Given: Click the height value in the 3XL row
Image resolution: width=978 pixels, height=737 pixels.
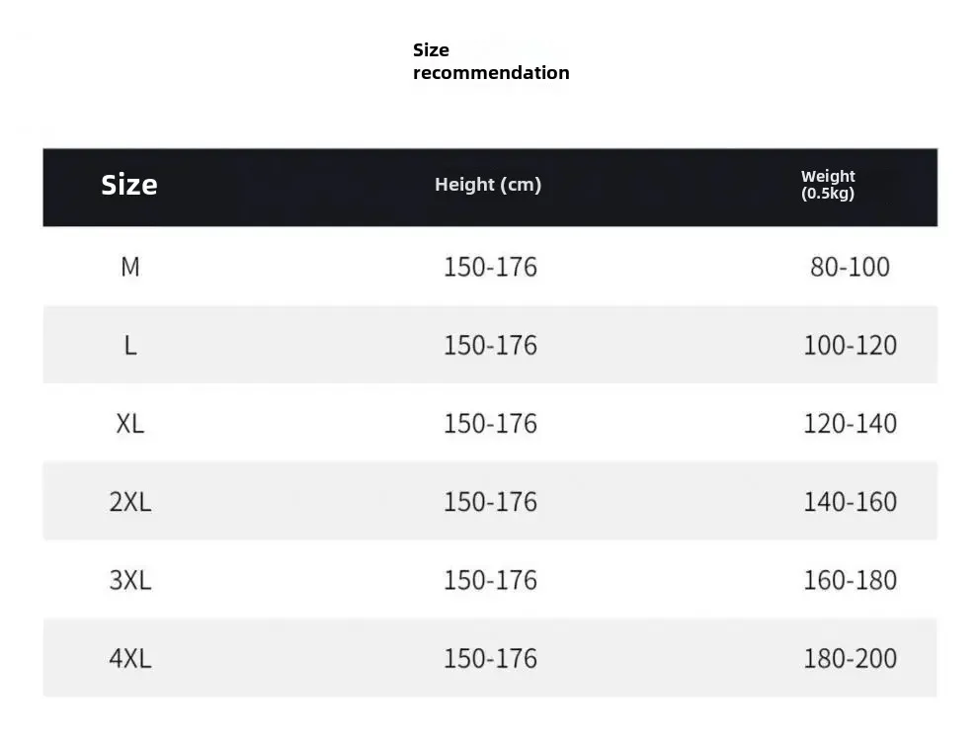Looking at the screenshot, I should coord(490,580).
